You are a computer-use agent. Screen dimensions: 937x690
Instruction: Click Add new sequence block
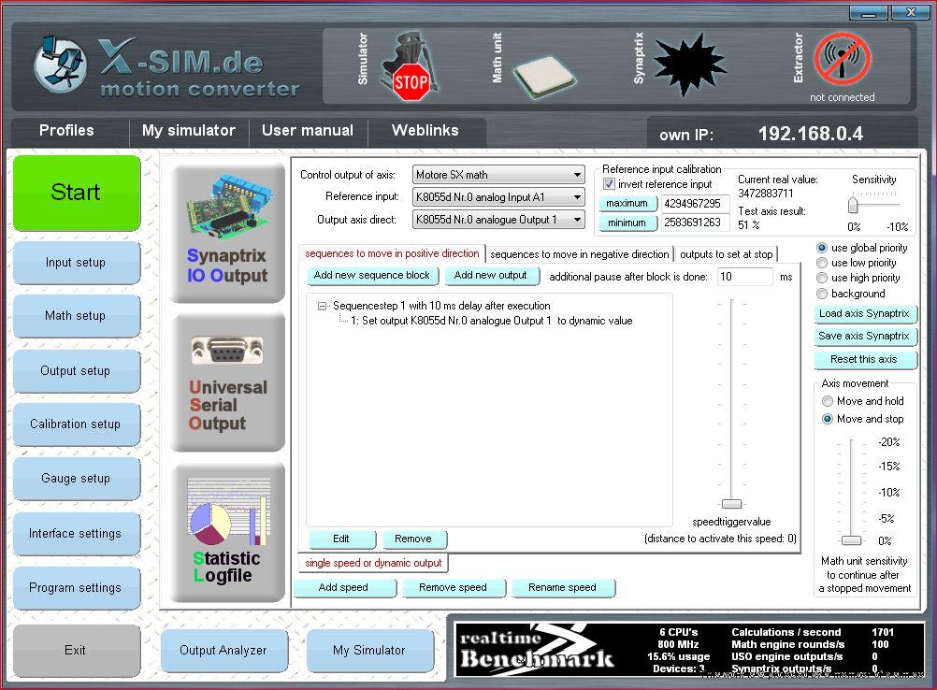371,276
